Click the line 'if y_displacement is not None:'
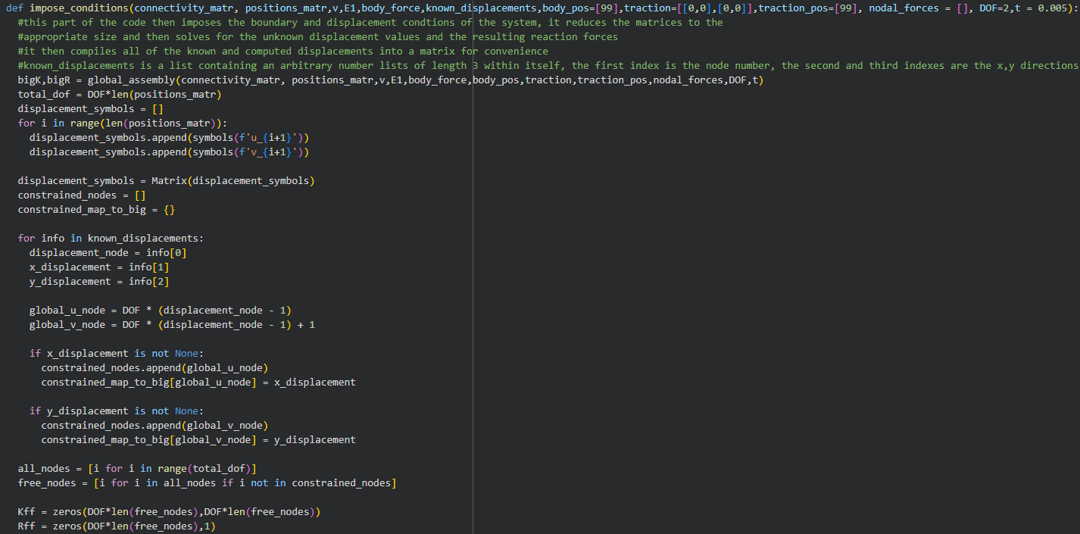Viewport: 1080px width, 534px height. tap(117, 411)
